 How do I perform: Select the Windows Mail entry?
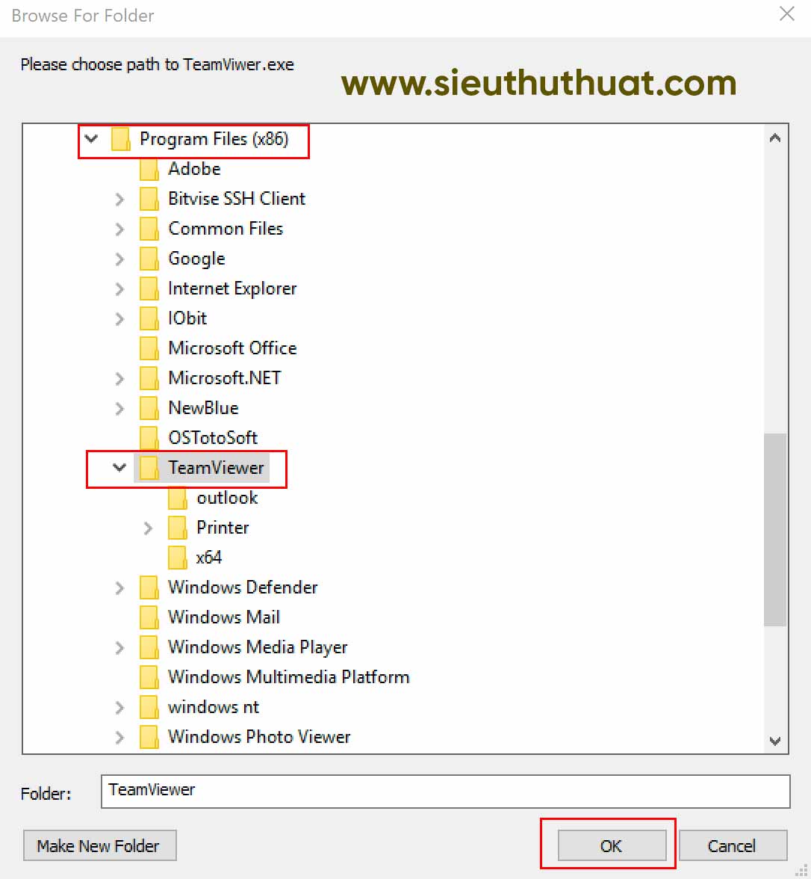pos(224,617)
